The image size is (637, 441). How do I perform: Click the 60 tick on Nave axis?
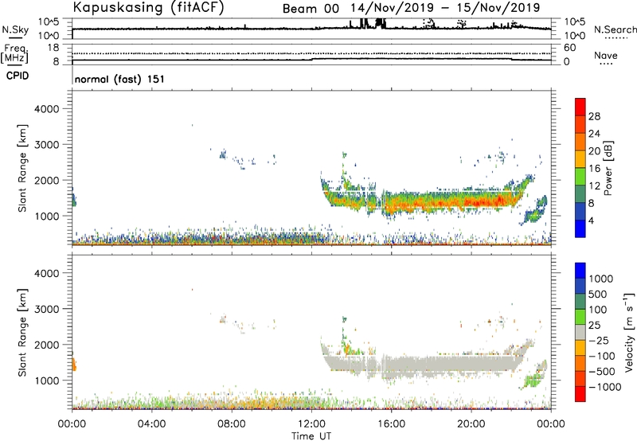point(569,48)
